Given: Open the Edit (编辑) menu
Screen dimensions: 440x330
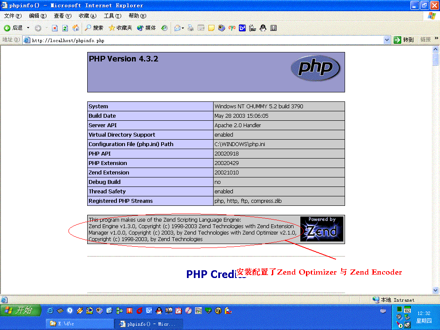Looking at the screenshot, I should 38,16.
